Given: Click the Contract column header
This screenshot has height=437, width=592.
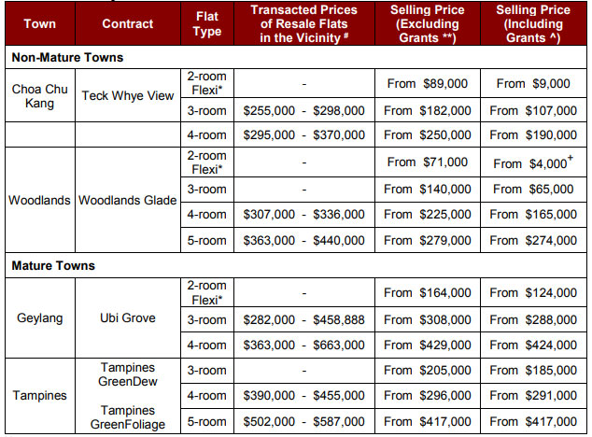Looking at the screenshot, I should [126, 23].
